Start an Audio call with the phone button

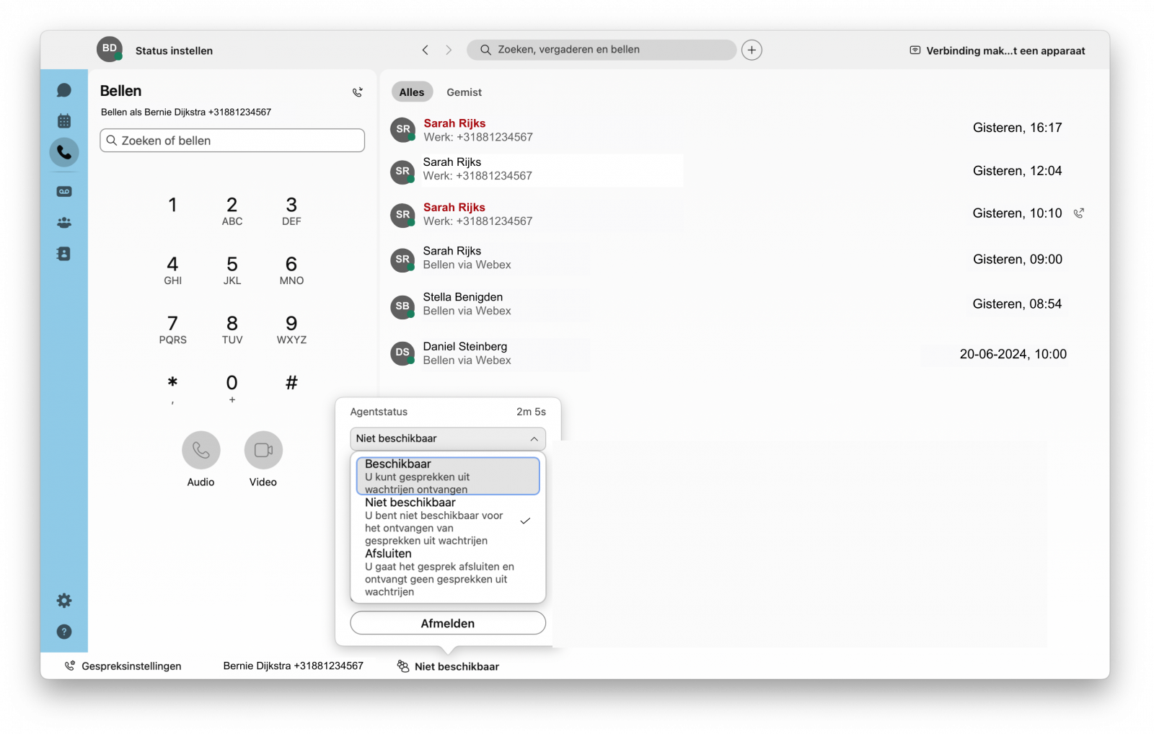(x=201, y=450)
